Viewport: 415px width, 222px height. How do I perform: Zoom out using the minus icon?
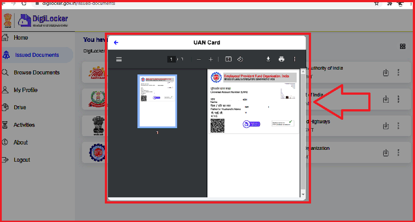point(199,59)
